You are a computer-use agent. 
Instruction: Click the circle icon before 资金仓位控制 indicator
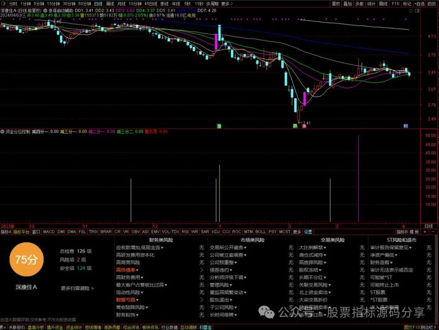point(2,132)
